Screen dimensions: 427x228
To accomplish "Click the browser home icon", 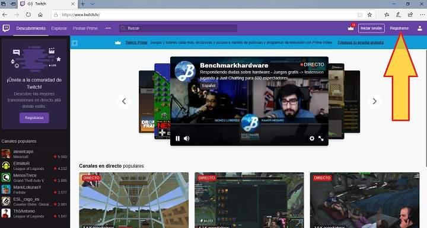I will (40, 15).
